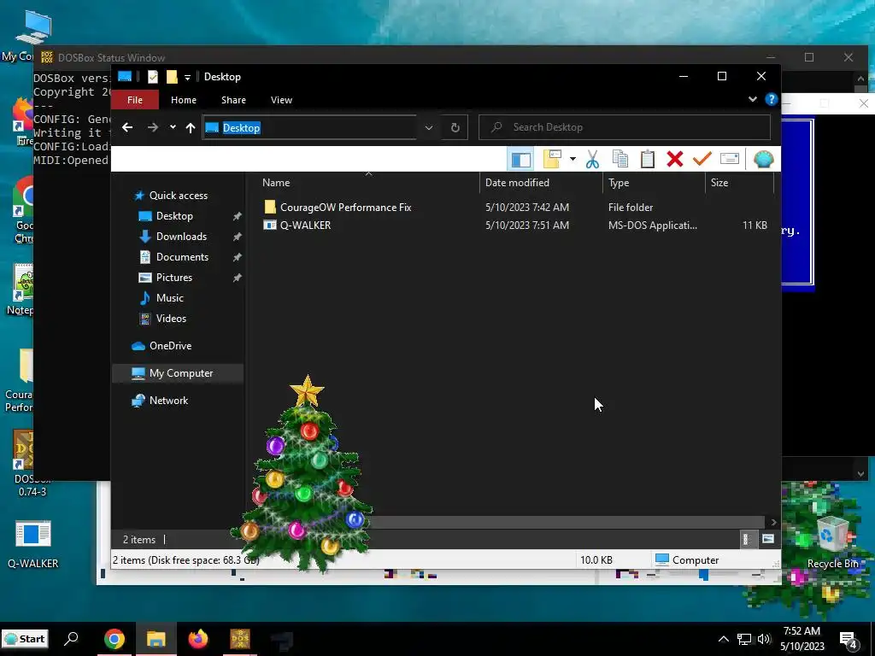This screenshot has height=656, width=875.
Task: Click the taskbar Search magnifier icon
Action: point(71,639)
